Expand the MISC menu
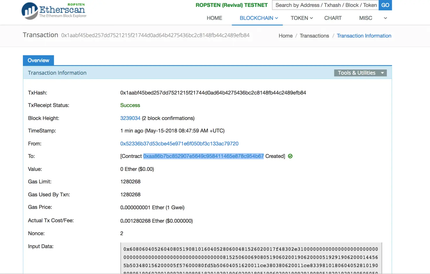Screen dimensions: 430x274 365,18
